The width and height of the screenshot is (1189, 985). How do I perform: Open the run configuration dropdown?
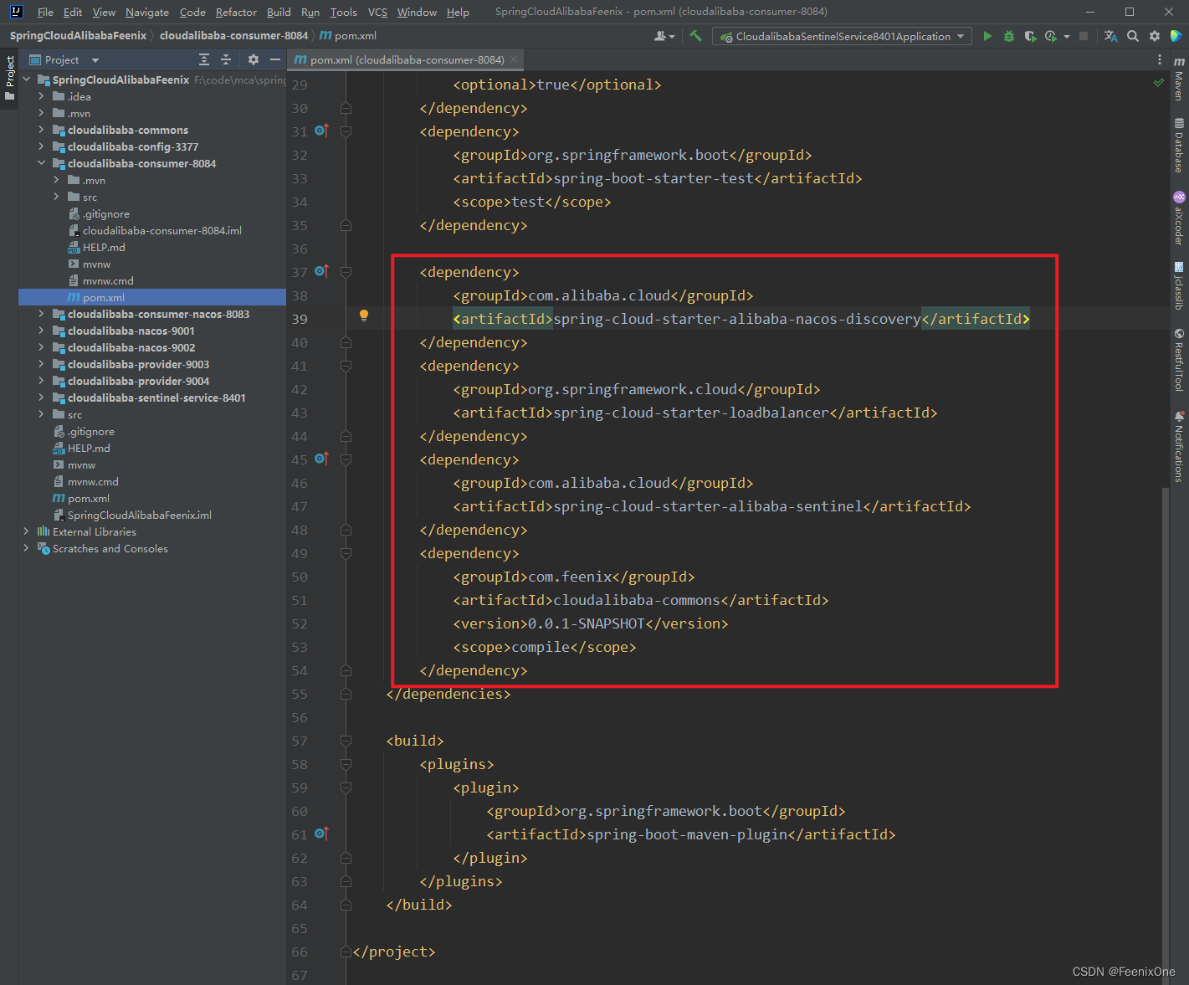coord(843,36)
